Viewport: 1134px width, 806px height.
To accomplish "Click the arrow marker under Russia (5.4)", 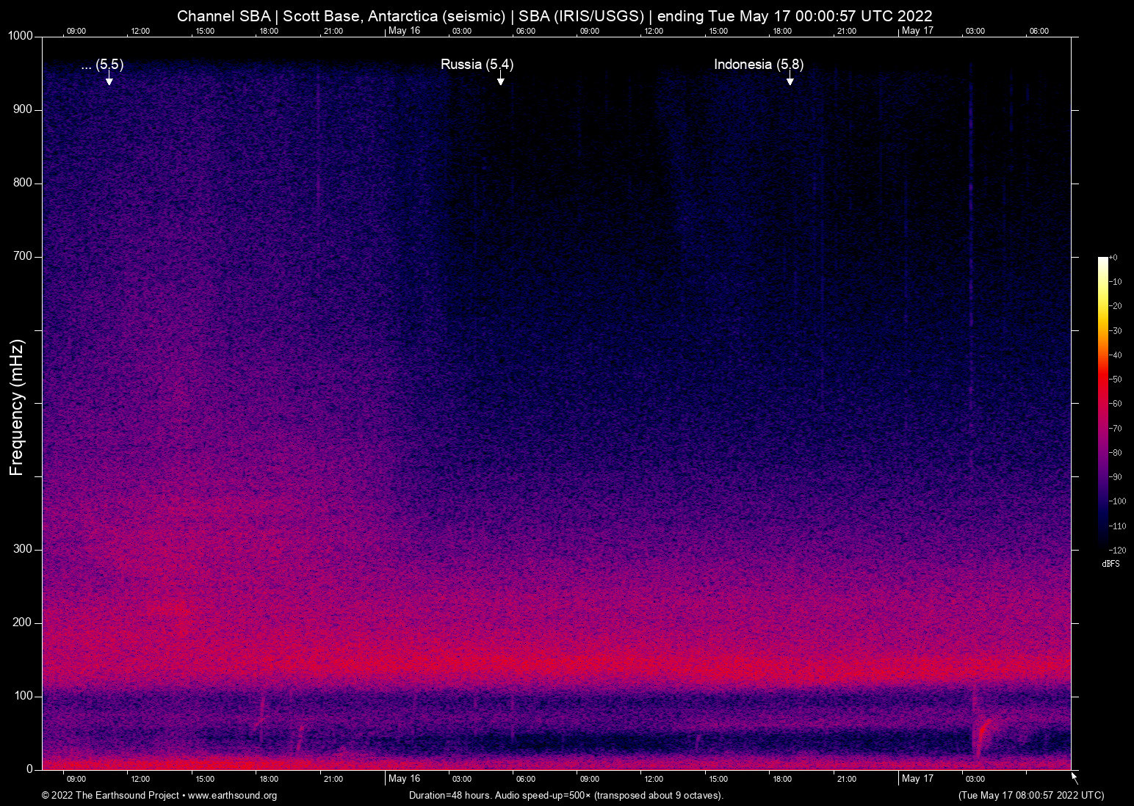I will [500, 79].
